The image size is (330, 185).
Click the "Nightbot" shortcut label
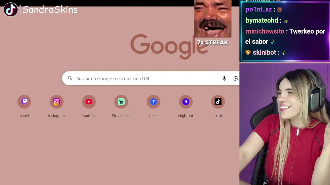pyautogui.click(x=186, y=116)
